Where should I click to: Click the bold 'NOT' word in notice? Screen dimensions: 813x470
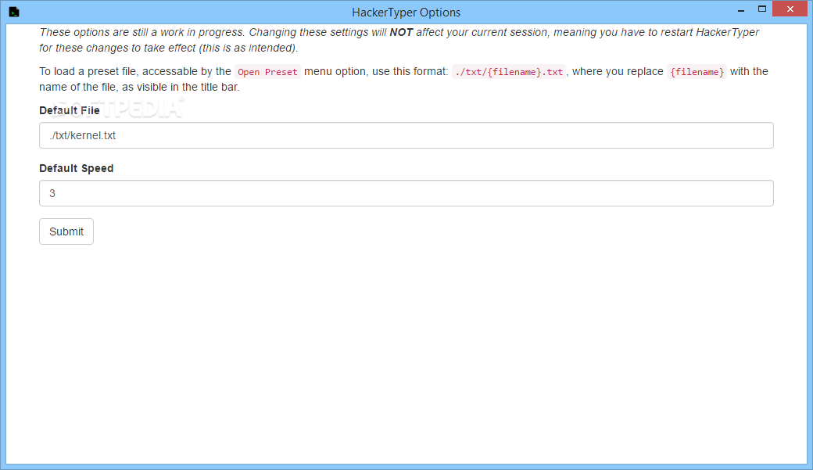click(401, 32)
